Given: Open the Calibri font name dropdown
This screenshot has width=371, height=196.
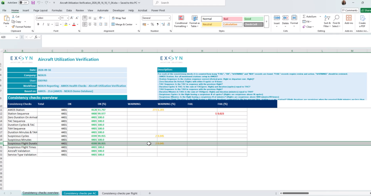Looking at the screenshot, I should coord(58,18).
